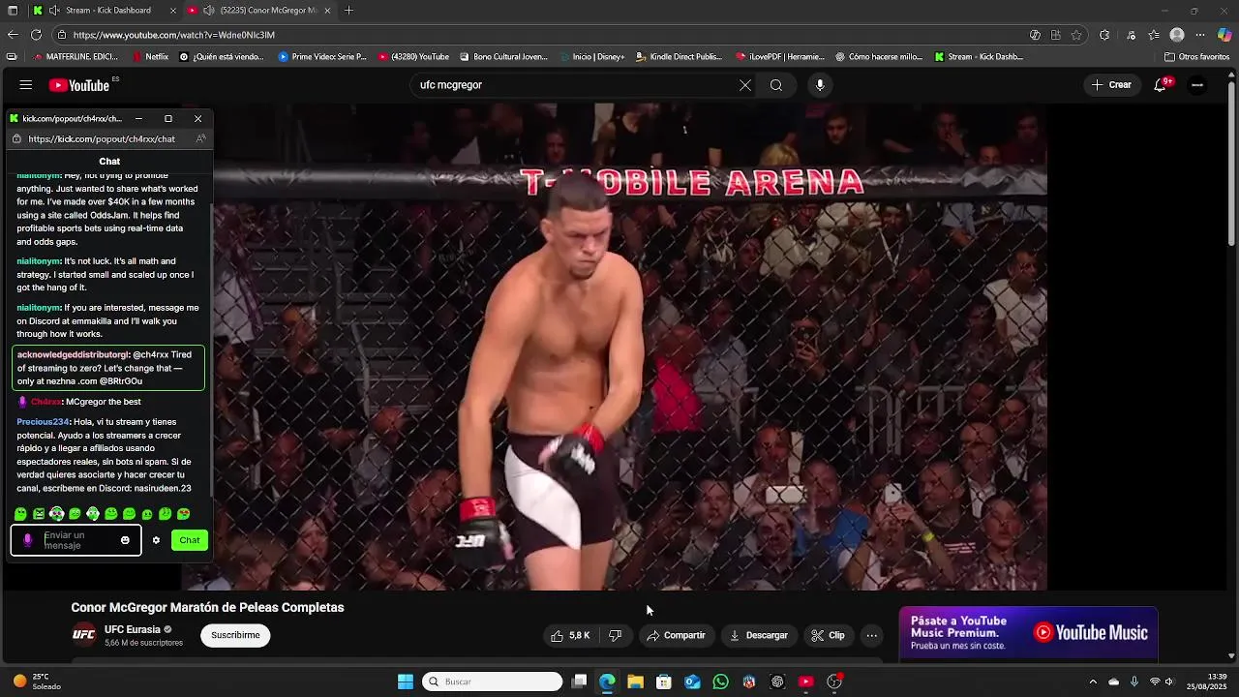Add this page to favorites star
Image resolution: width=1239 pixels, height=697 pixels.
pyautogui.click(x=1076, y=35)
